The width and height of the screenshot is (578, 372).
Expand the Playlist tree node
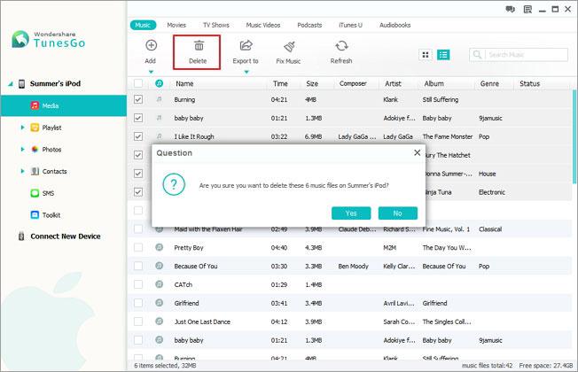coord(22,128)
